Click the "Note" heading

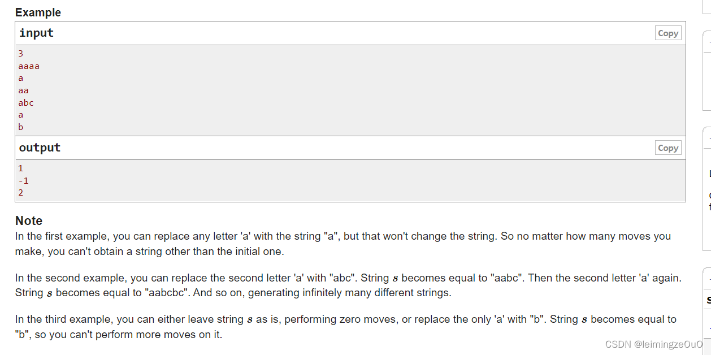click(29, 220)
